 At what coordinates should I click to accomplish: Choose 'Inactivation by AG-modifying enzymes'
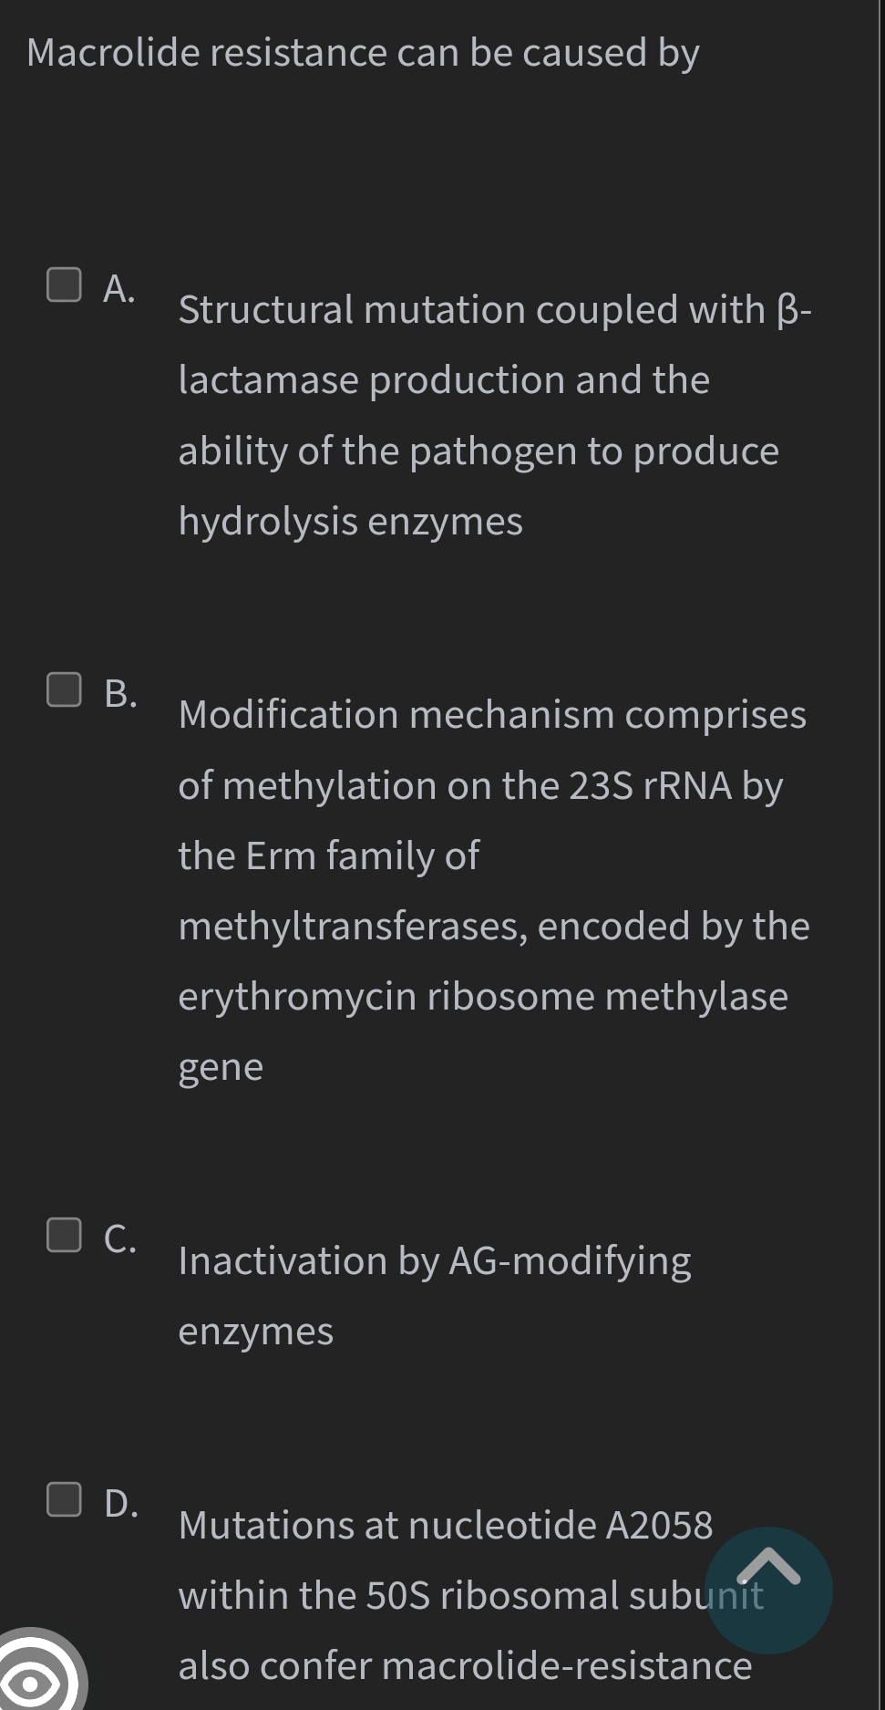pyautogui.click(x=435, y=1295)
